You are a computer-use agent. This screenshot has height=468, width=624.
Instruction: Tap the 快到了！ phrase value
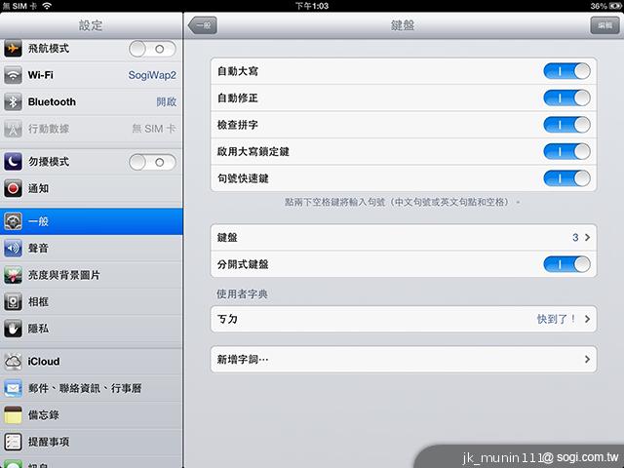tap(557, 319)
